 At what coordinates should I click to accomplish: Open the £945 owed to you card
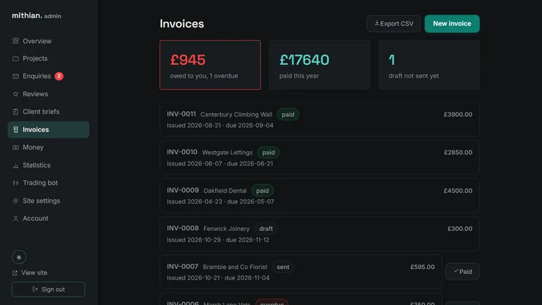coord(210,65)
